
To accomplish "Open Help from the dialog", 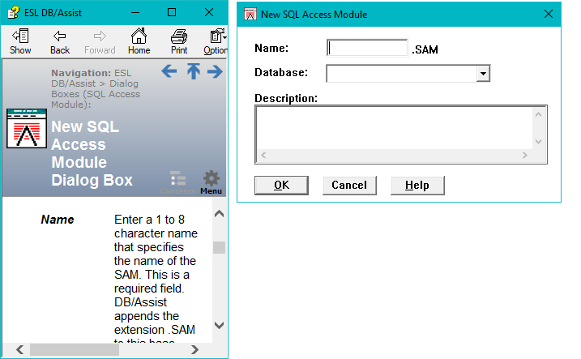I will click(417, 186).
